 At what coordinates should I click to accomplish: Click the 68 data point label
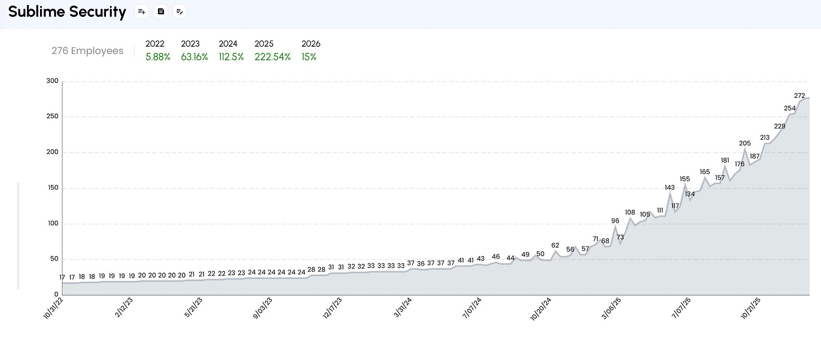tap(605, 241)
